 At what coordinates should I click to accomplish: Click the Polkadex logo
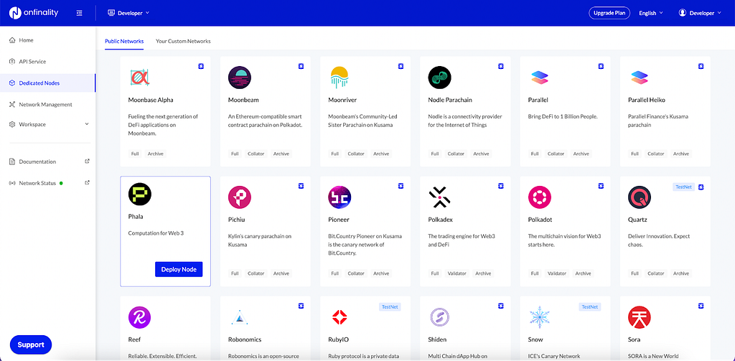click(439, 197)
